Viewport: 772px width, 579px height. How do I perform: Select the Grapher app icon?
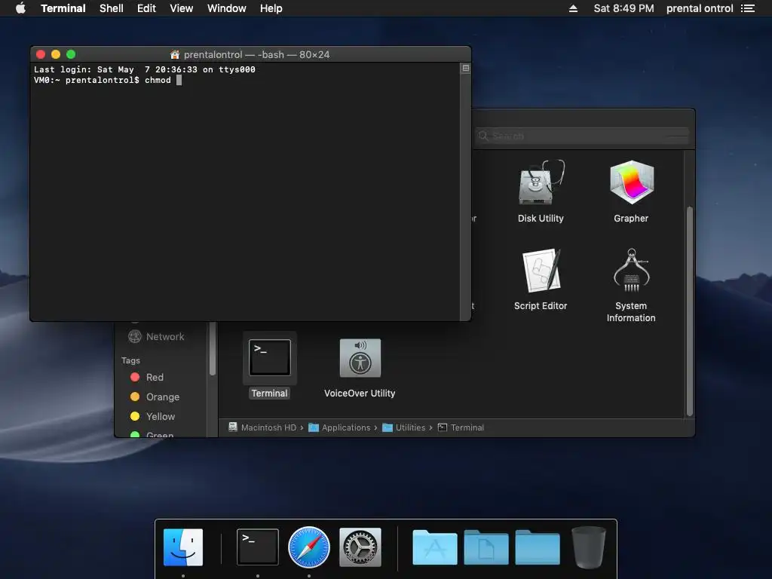[632, 182]
